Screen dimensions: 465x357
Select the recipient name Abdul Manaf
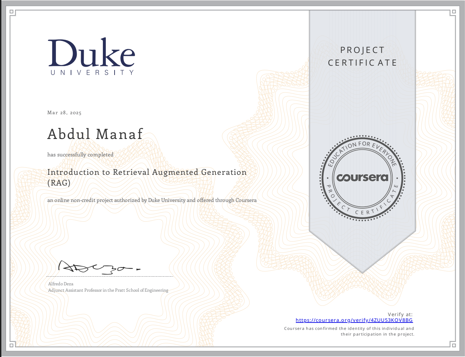(95, 134)
